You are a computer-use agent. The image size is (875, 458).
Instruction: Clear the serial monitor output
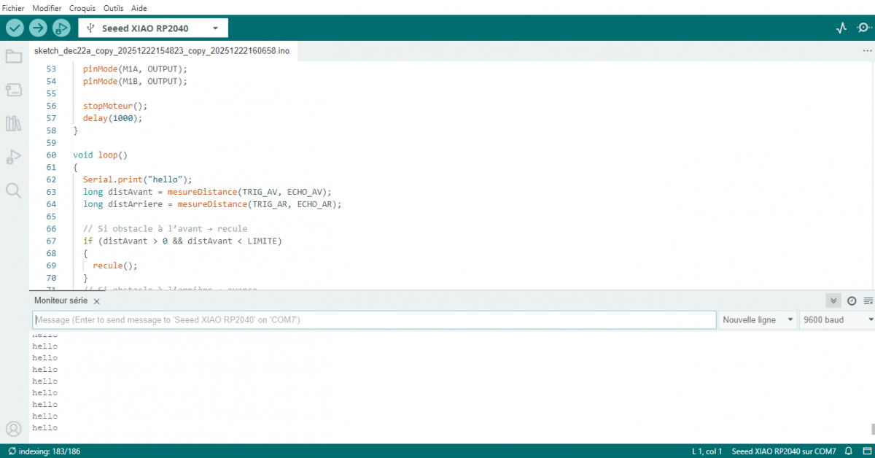pyautogui.click(x=868, y=300)
